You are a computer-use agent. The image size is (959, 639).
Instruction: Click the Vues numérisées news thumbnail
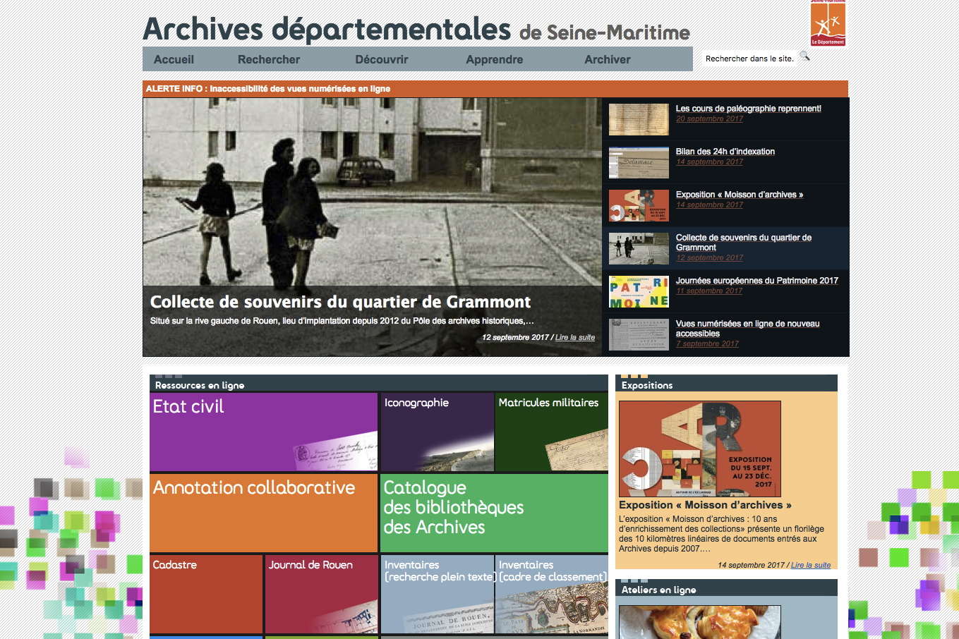(639, 335)
